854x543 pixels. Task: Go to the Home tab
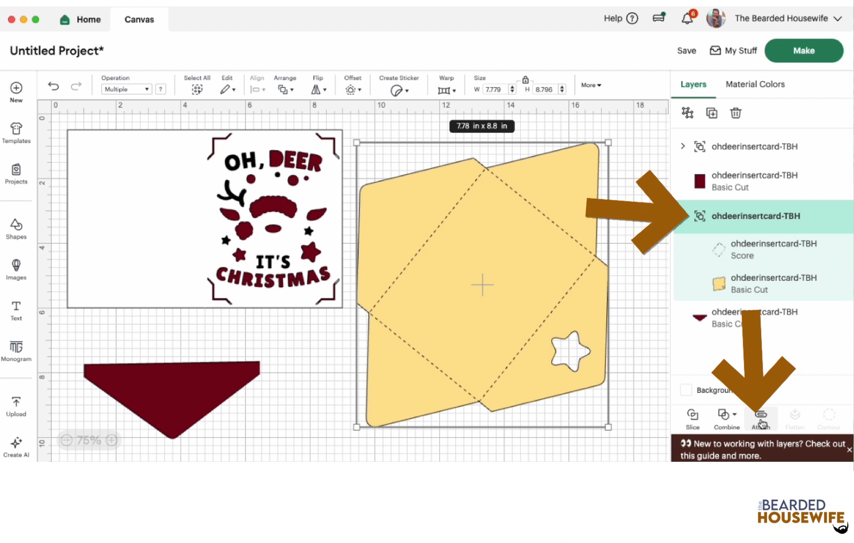point(81,20)
